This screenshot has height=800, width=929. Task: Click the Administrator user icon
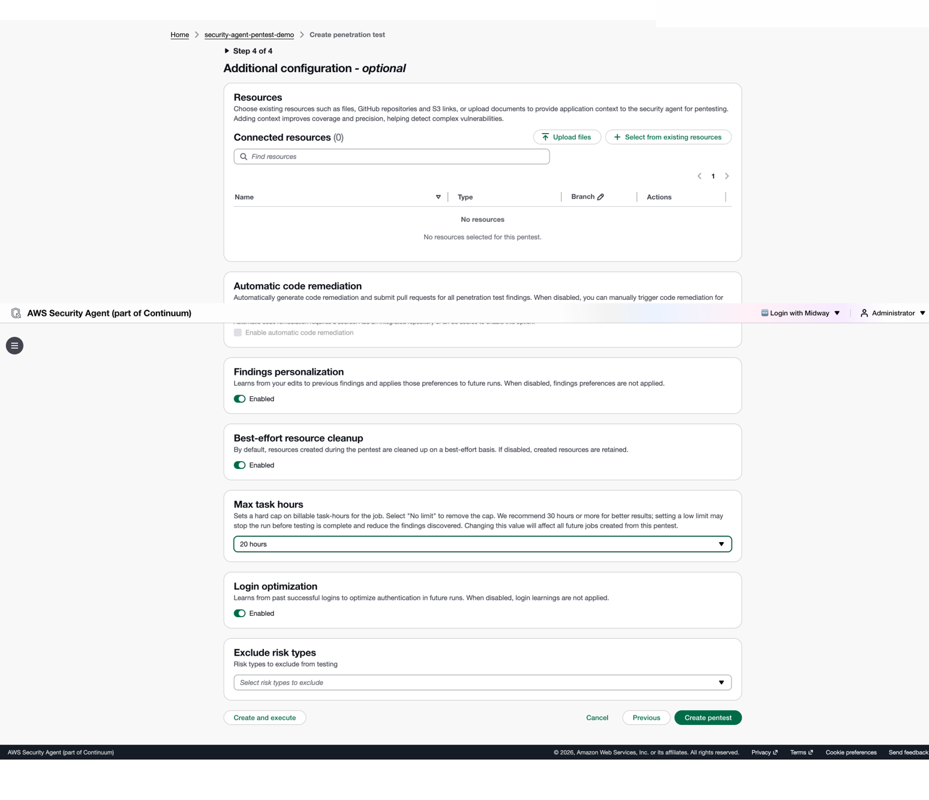pos(864,313)
